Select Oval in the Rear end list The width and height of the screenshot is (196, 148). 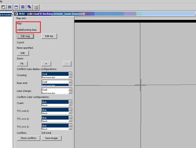[55, 82]
